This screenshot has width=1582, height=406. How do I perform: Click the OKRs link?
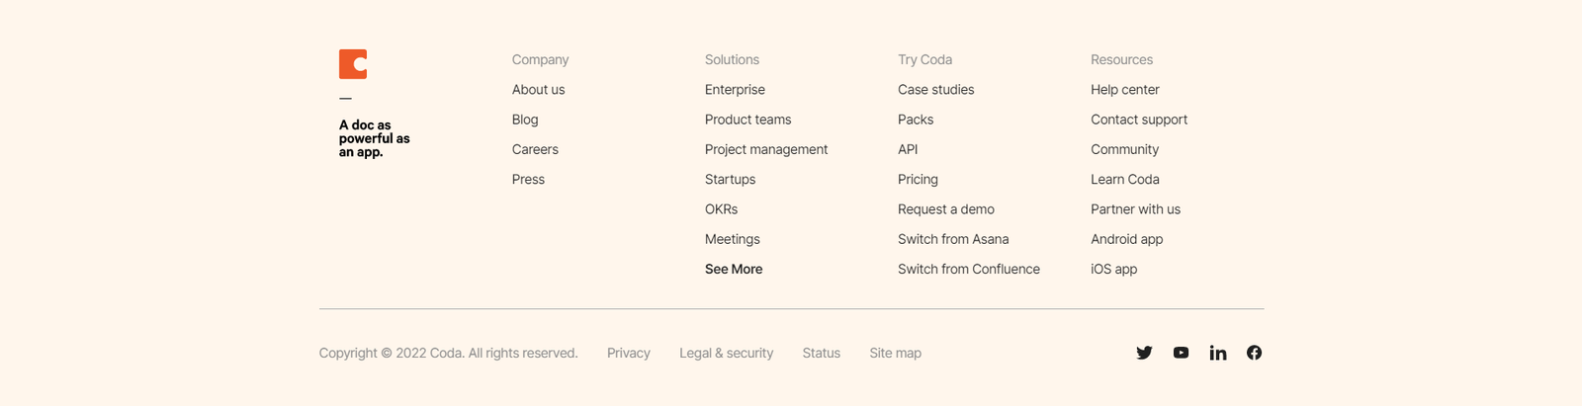[x=721, y=209]
